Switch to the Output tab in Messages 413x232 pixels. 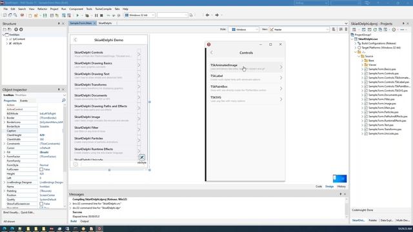tap(85, 221)
